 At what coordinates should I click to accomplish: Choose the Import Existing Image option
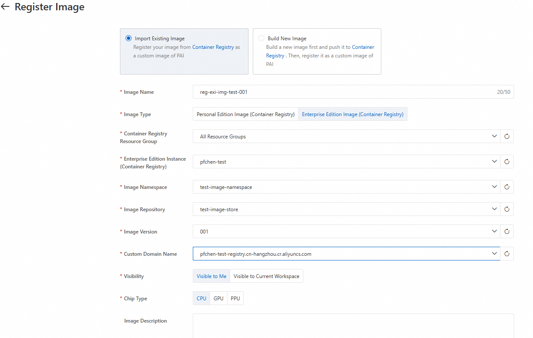[x=129, y=38]
